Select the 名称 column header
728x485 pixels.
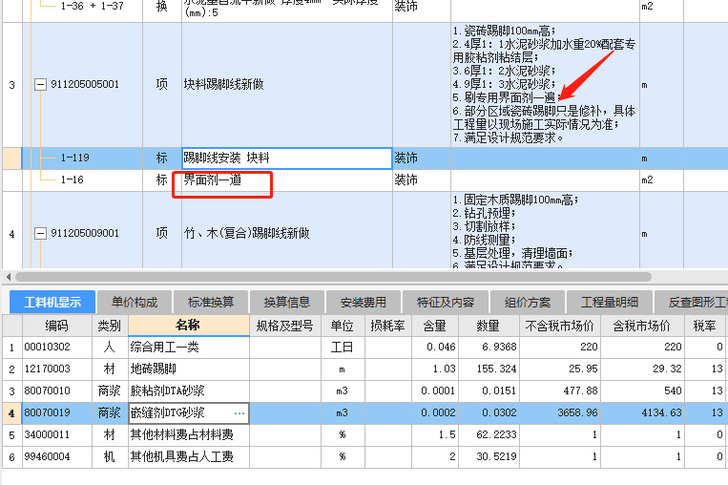(189, 326)
